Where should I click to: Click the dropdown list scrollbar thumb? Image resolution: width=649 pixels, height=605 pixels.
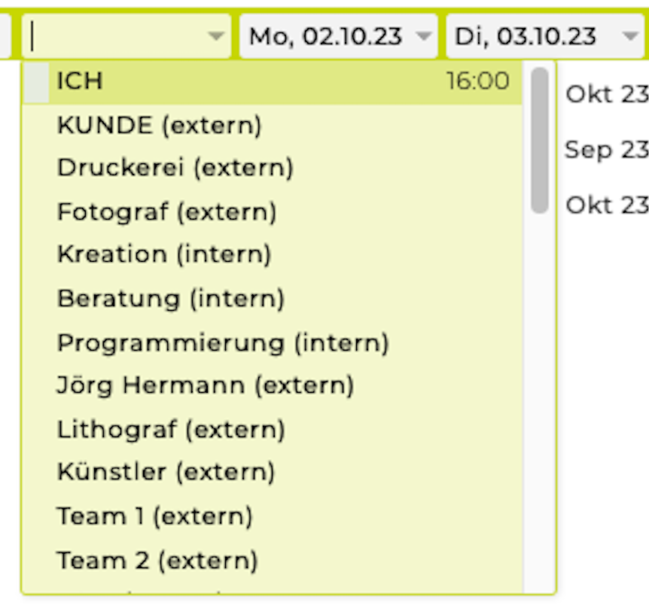tap(539, 140)
